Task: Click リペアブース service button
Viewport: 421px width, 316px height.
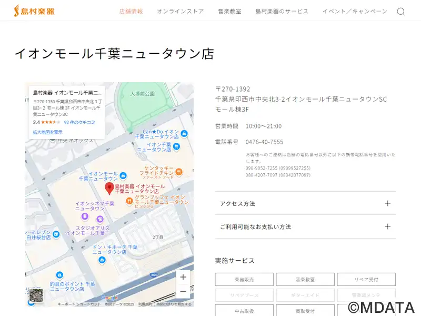Action: 244,295
